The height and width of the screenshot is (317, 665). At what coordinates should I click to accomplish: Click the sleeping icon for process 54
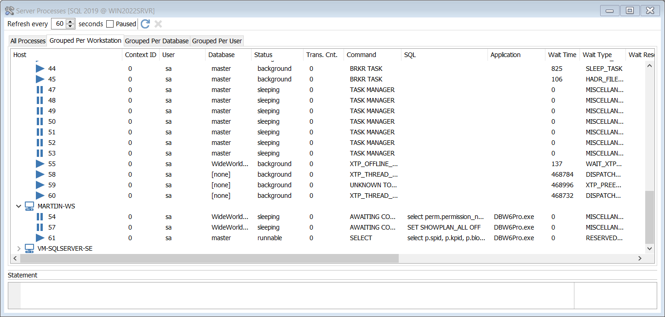[40, 217]
